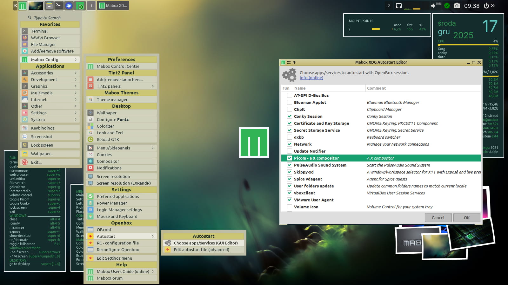
Task: Click the green update status badge in the tray
Action: point(447,6)
